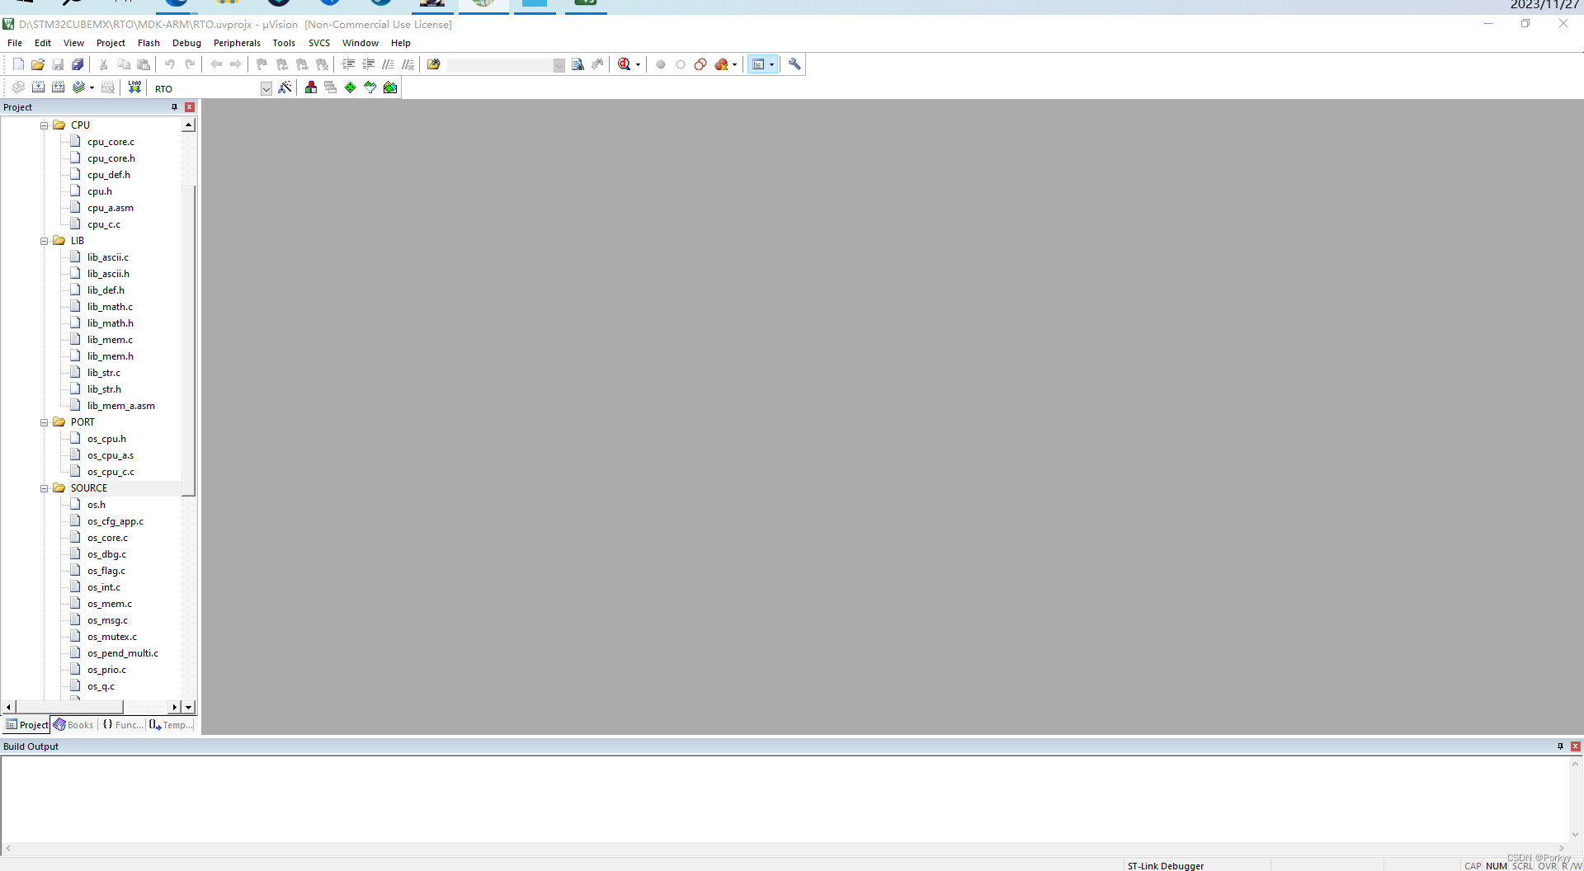Open Manage Project Items icon
This screenshot has height=871, width=1584.
coord(311,87)
